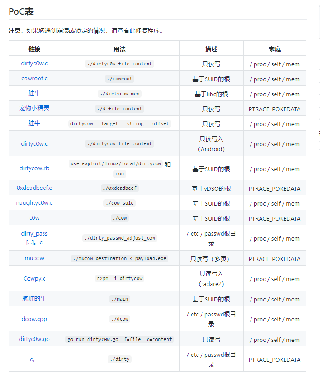The height and width of the screenshot is (380, 320).
Task: Click 只读写 in the dirtyc0w.go row
Action: (x=211, y=340)
